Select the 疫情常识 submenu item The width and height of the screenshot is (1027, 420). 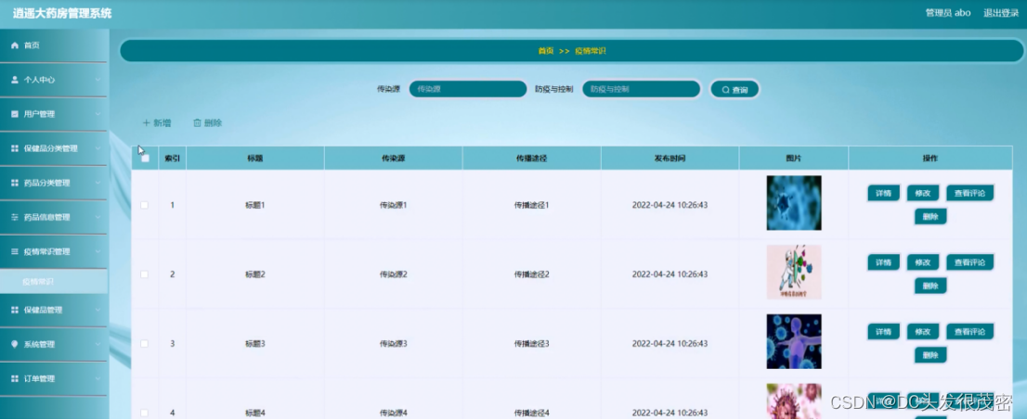point(54,281)
